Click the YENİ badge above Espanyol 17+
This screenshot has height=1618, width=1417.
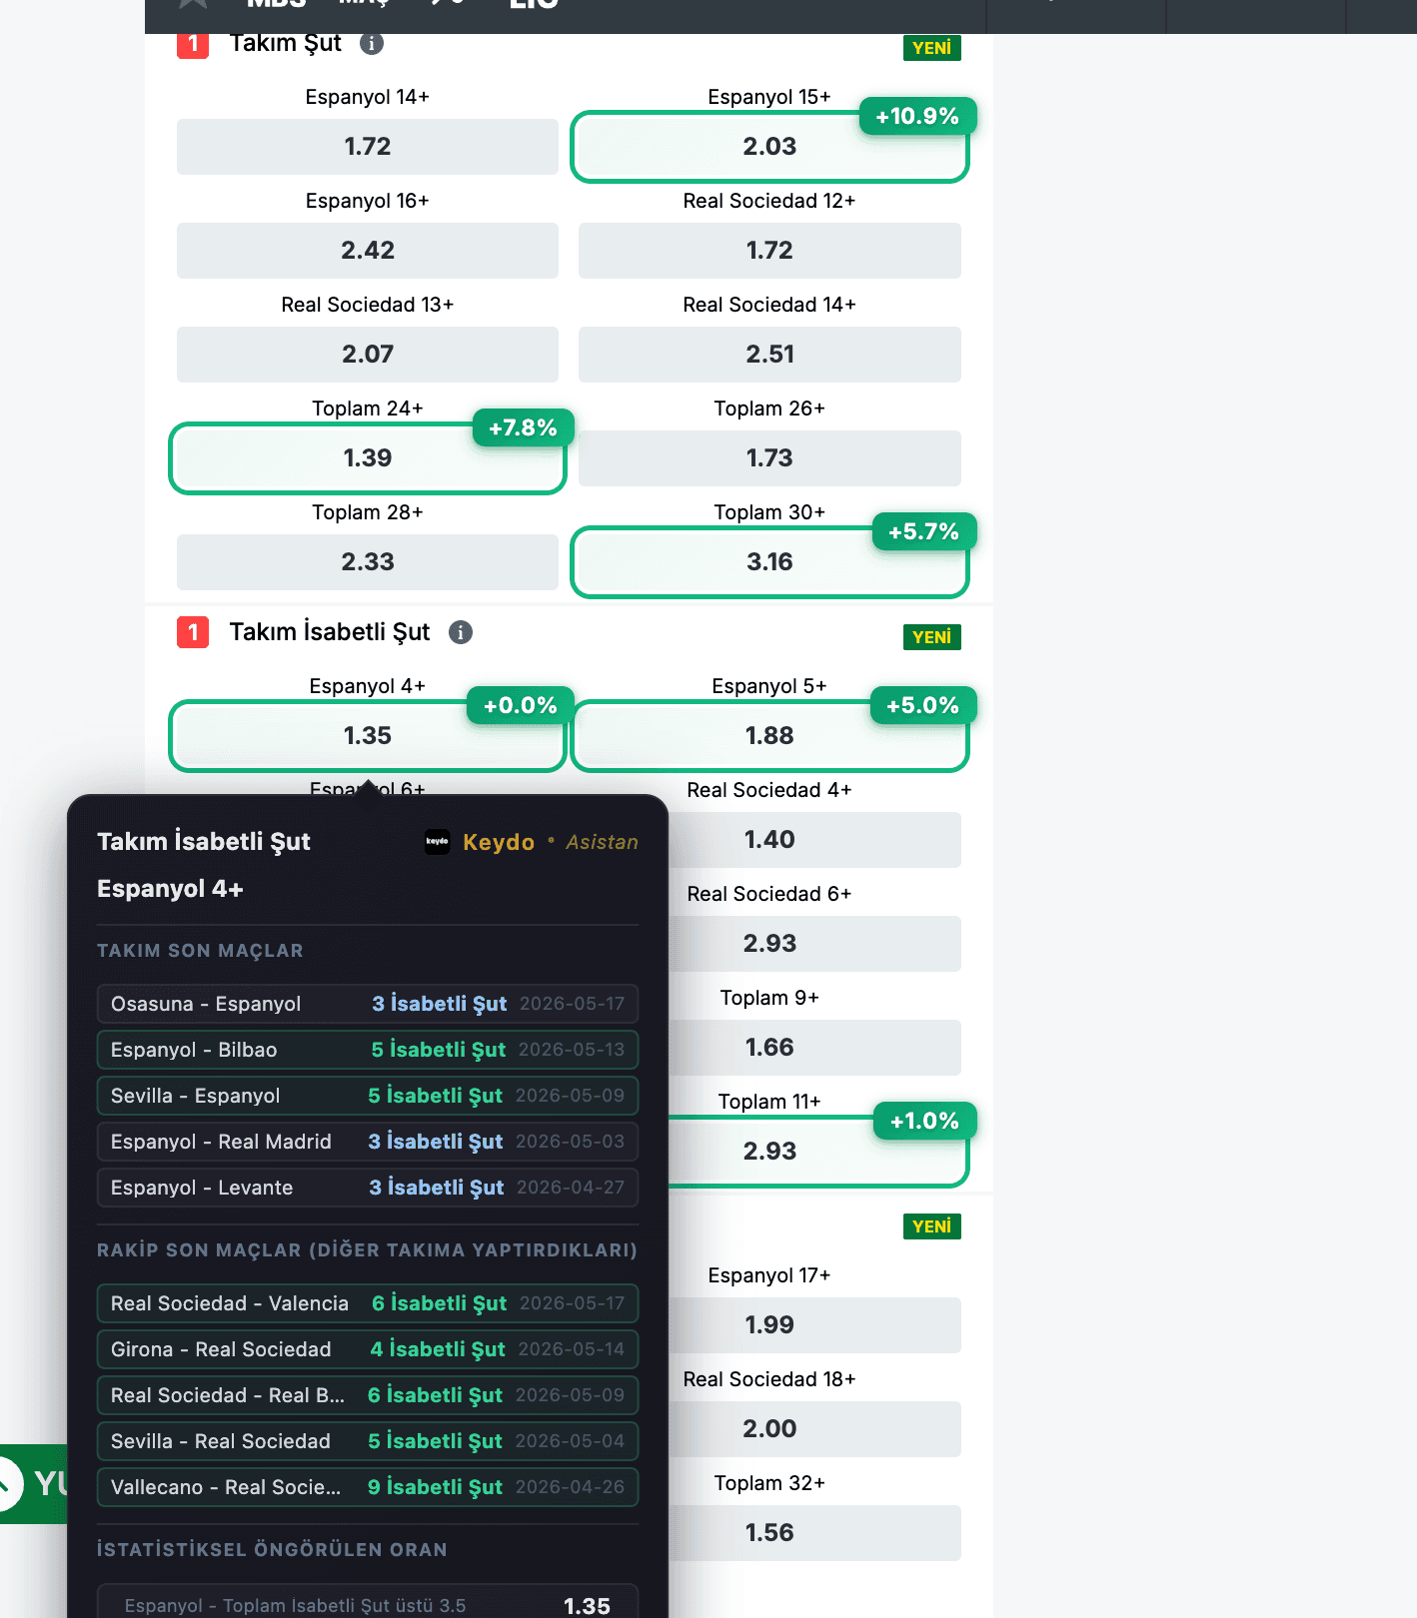tap(932, 1226)
